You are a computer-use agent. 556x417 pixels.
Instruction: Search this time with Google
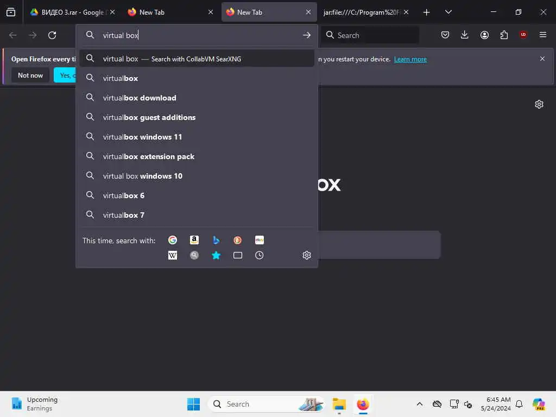pyautogui.click(x=172, y=240)
